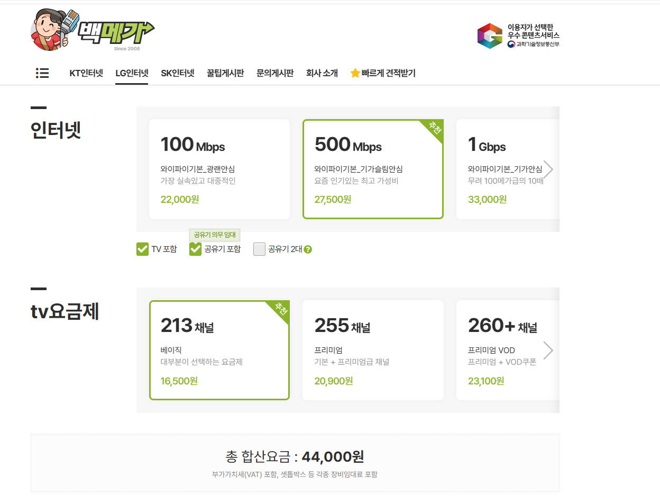
Task: Open the 회사 소개 page
Action: coord(322,73)
